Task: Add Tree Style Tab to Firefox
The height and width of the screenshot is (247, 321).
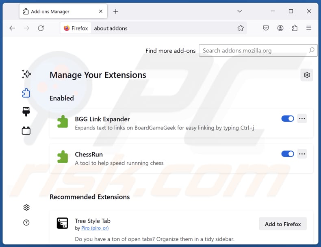Action: pos(283,224)
